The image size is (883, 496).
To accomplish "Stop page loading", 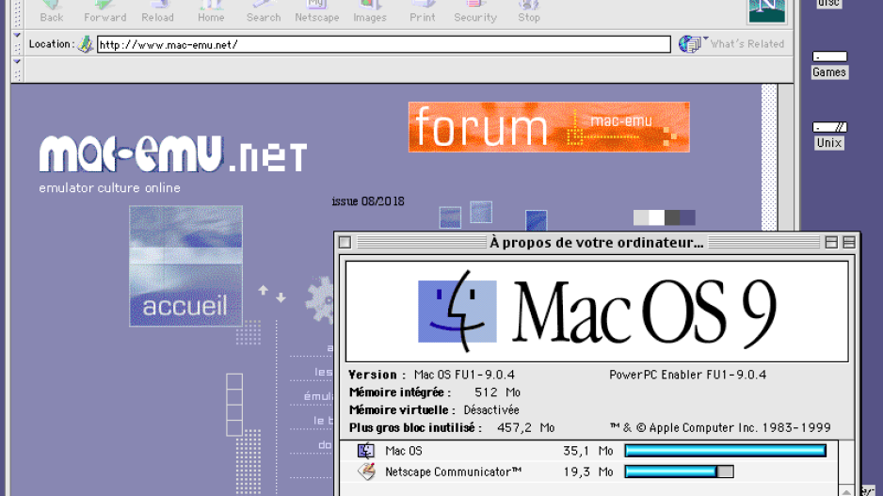I will (529, 11).
